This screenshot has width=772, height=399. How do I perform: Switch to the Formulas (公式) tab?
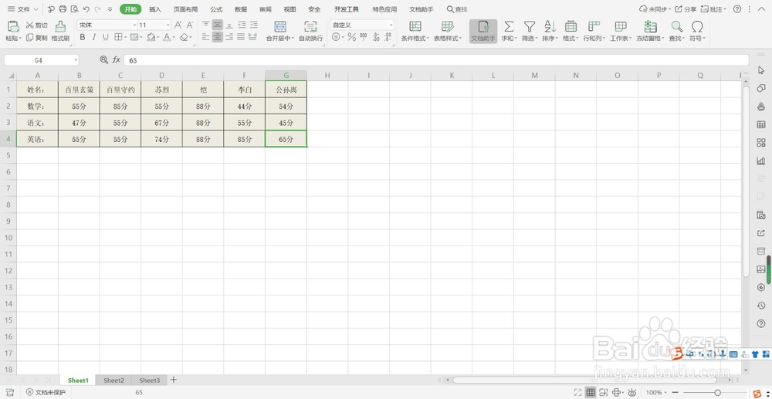coord(216,9)
